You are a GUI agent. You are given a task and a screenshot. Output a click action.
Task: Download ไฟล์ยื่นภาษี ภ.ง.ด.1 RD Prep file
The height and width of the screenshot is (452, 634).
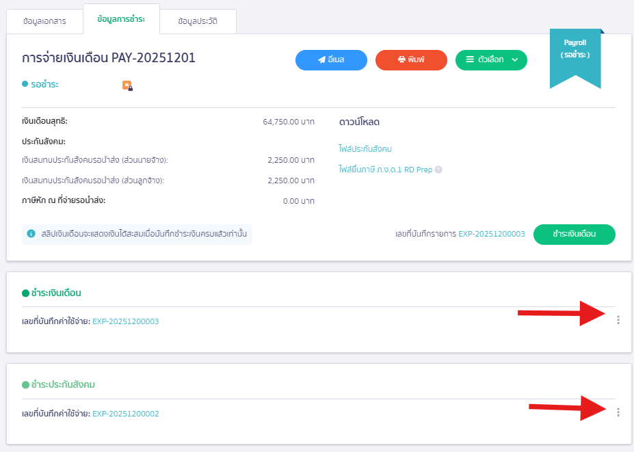[385, 170]
